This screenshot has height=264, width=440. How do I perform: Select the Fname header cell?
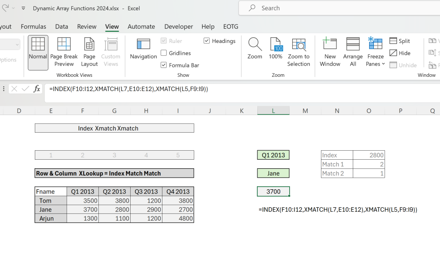51,191
